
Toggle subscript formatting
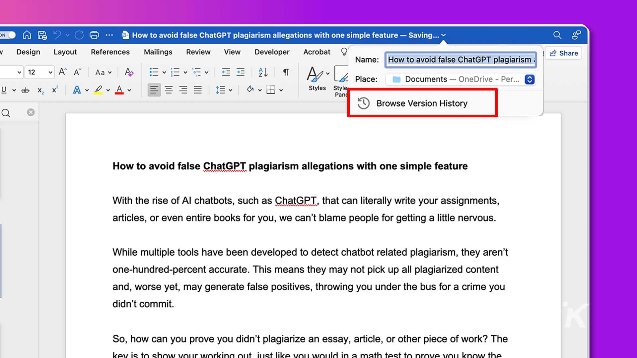tap(40, 90)
